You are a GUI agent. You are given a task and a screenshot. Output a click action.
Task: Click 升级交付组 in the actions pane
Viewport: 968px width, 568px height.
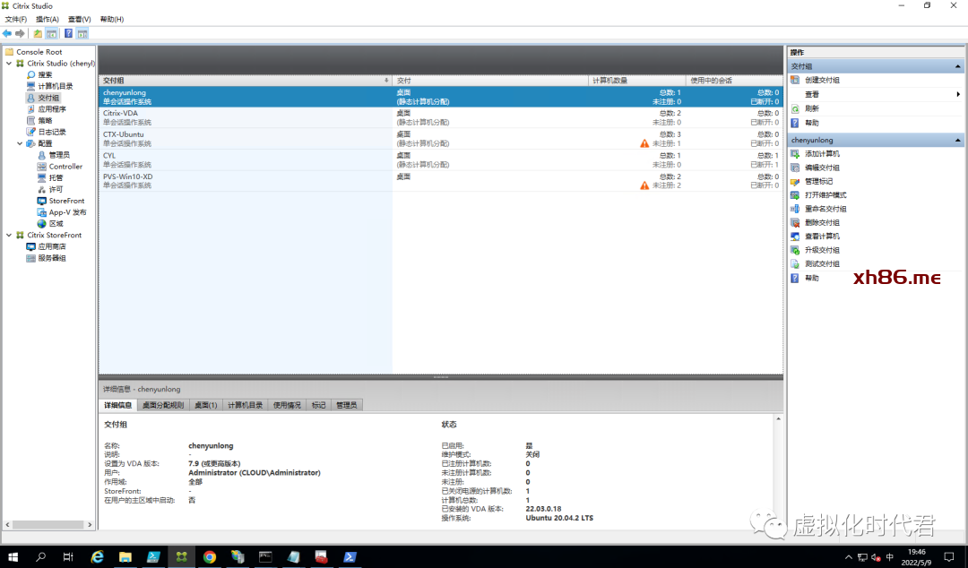822,250
